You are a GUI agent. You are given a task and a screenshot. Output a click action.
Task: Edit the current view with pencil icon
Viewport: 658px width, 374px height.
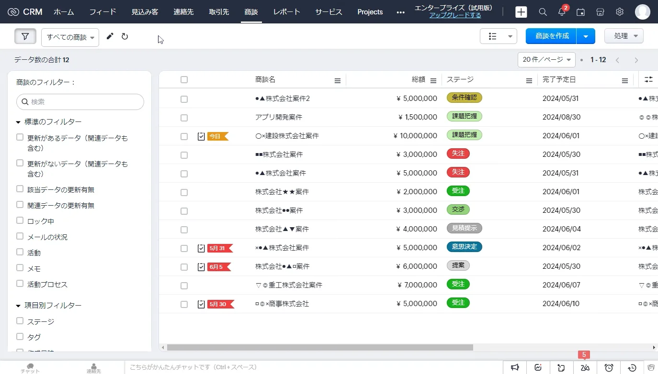[110, 36]
